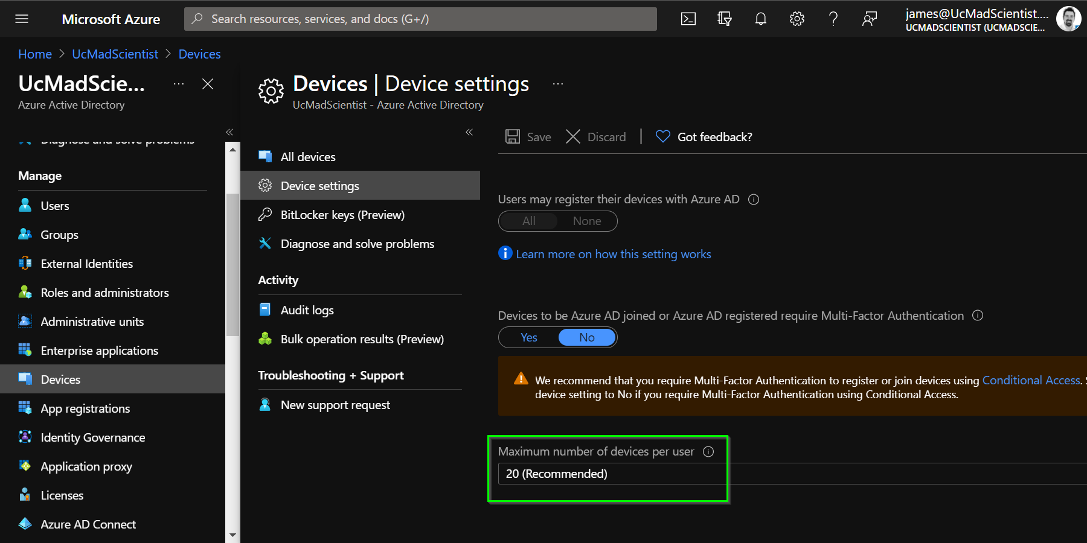Click the search magnifier icon
Screen dimensions: 1087x543
(197, 19)
